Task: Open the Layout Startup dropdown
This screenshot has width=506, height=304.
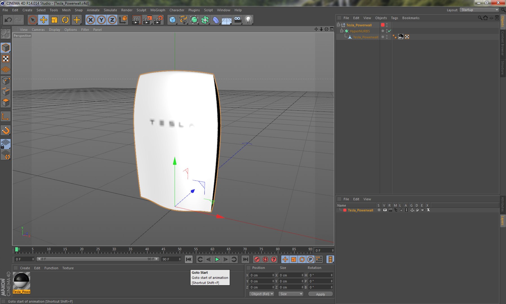Action: [479, 10]
